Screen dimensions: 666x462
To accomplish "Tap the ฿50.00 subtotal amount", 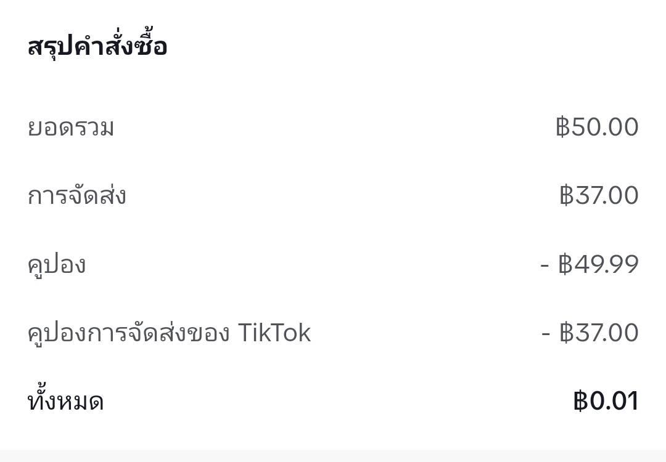I will [x=597, y=127].
